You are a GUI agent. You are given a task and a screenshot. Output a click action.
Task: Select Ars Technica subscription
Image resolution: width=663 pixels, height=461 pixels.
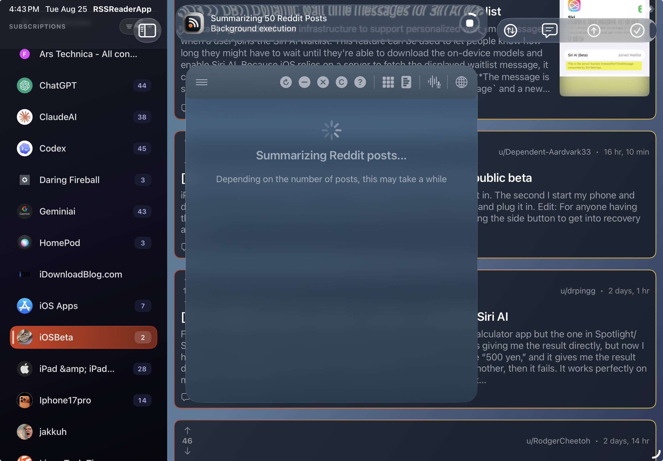(84, 54)
